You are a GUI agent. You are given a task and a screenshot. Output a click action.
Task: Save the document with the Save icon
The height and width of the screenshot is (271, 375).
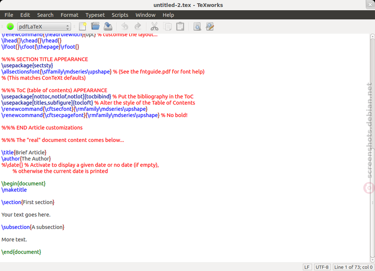108,27
